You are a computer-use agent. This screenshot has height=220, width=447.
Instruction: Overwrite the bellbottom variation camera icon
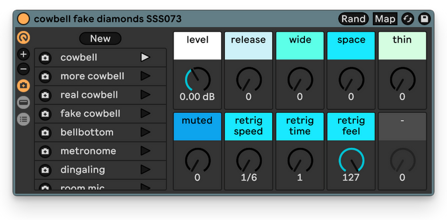click(45, 133)
